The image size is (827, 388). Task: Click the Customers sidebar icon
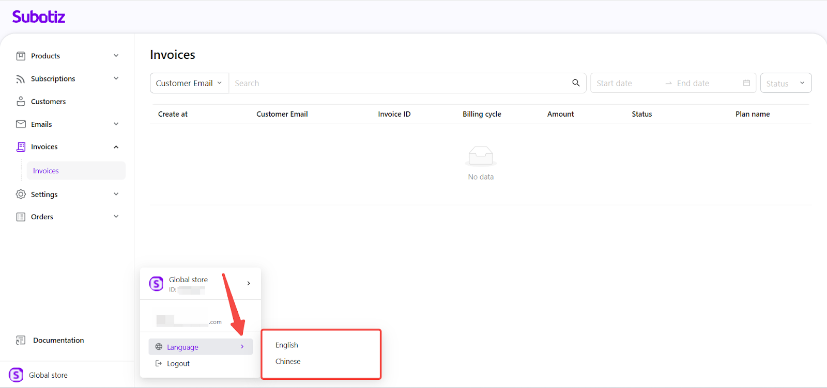(x=21, y=102)
